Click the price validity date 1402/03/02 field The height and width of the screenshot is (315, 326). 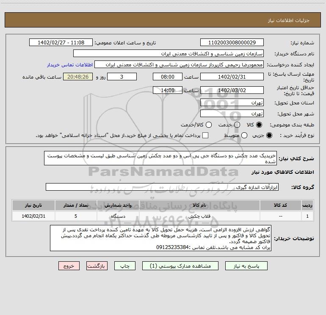click(232, 90)
